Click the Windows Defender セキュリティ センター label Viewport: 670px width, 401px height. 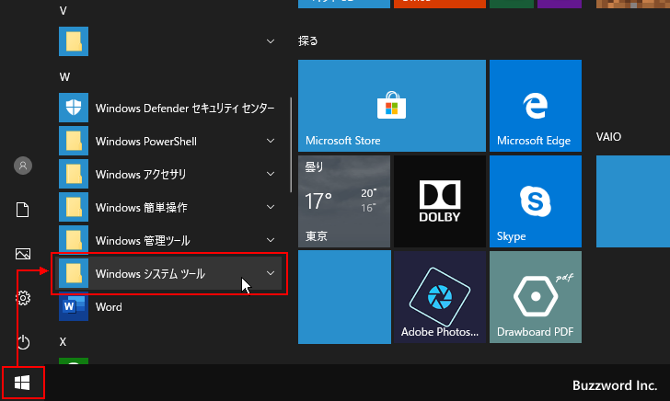(185, 109)
